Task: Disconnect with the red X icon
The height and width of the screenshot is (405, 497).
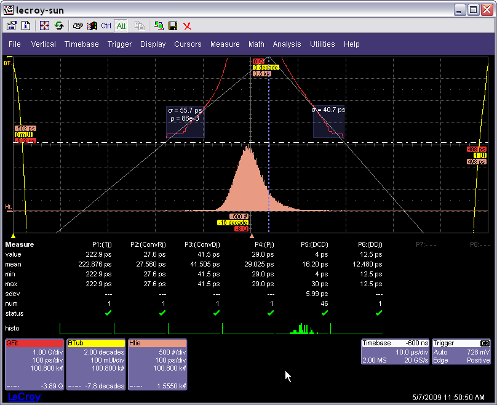Action: coord(188,26)
